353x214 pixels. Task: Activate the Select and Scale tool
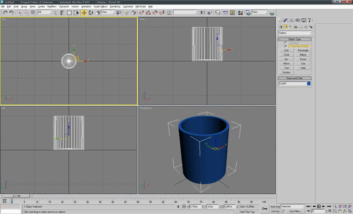click(98, 13)
